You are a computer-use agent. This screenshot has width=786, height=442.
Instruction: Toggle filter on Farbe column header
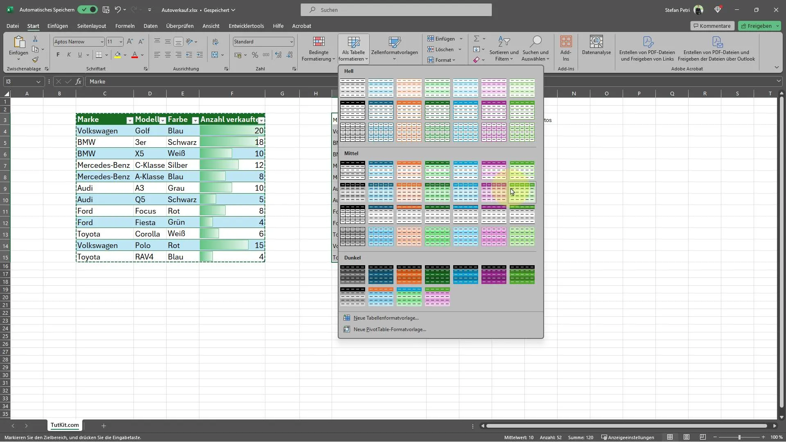[195, 120]
